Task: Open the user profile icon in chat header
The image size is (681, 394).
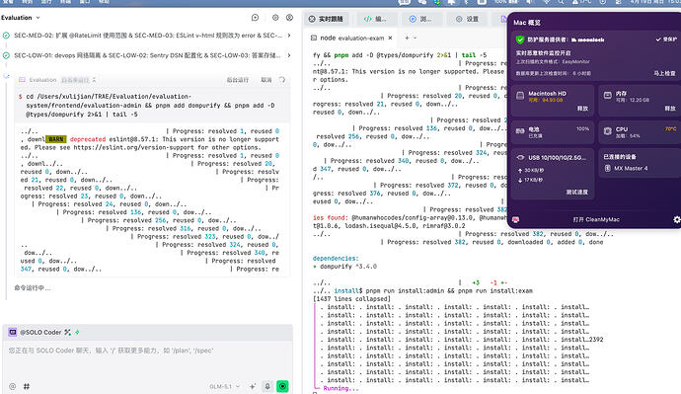Action: point(289,18)
